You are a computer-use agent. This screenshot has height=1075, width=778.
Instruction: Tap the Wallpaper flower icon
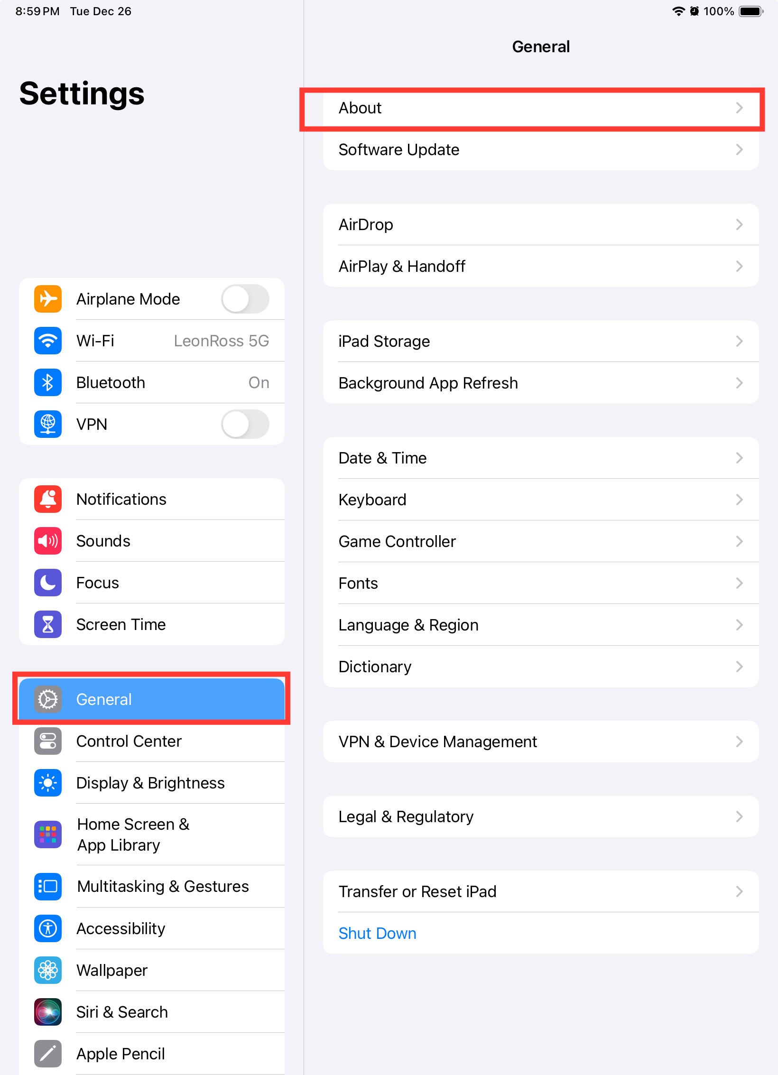click(x=48, y=970)
